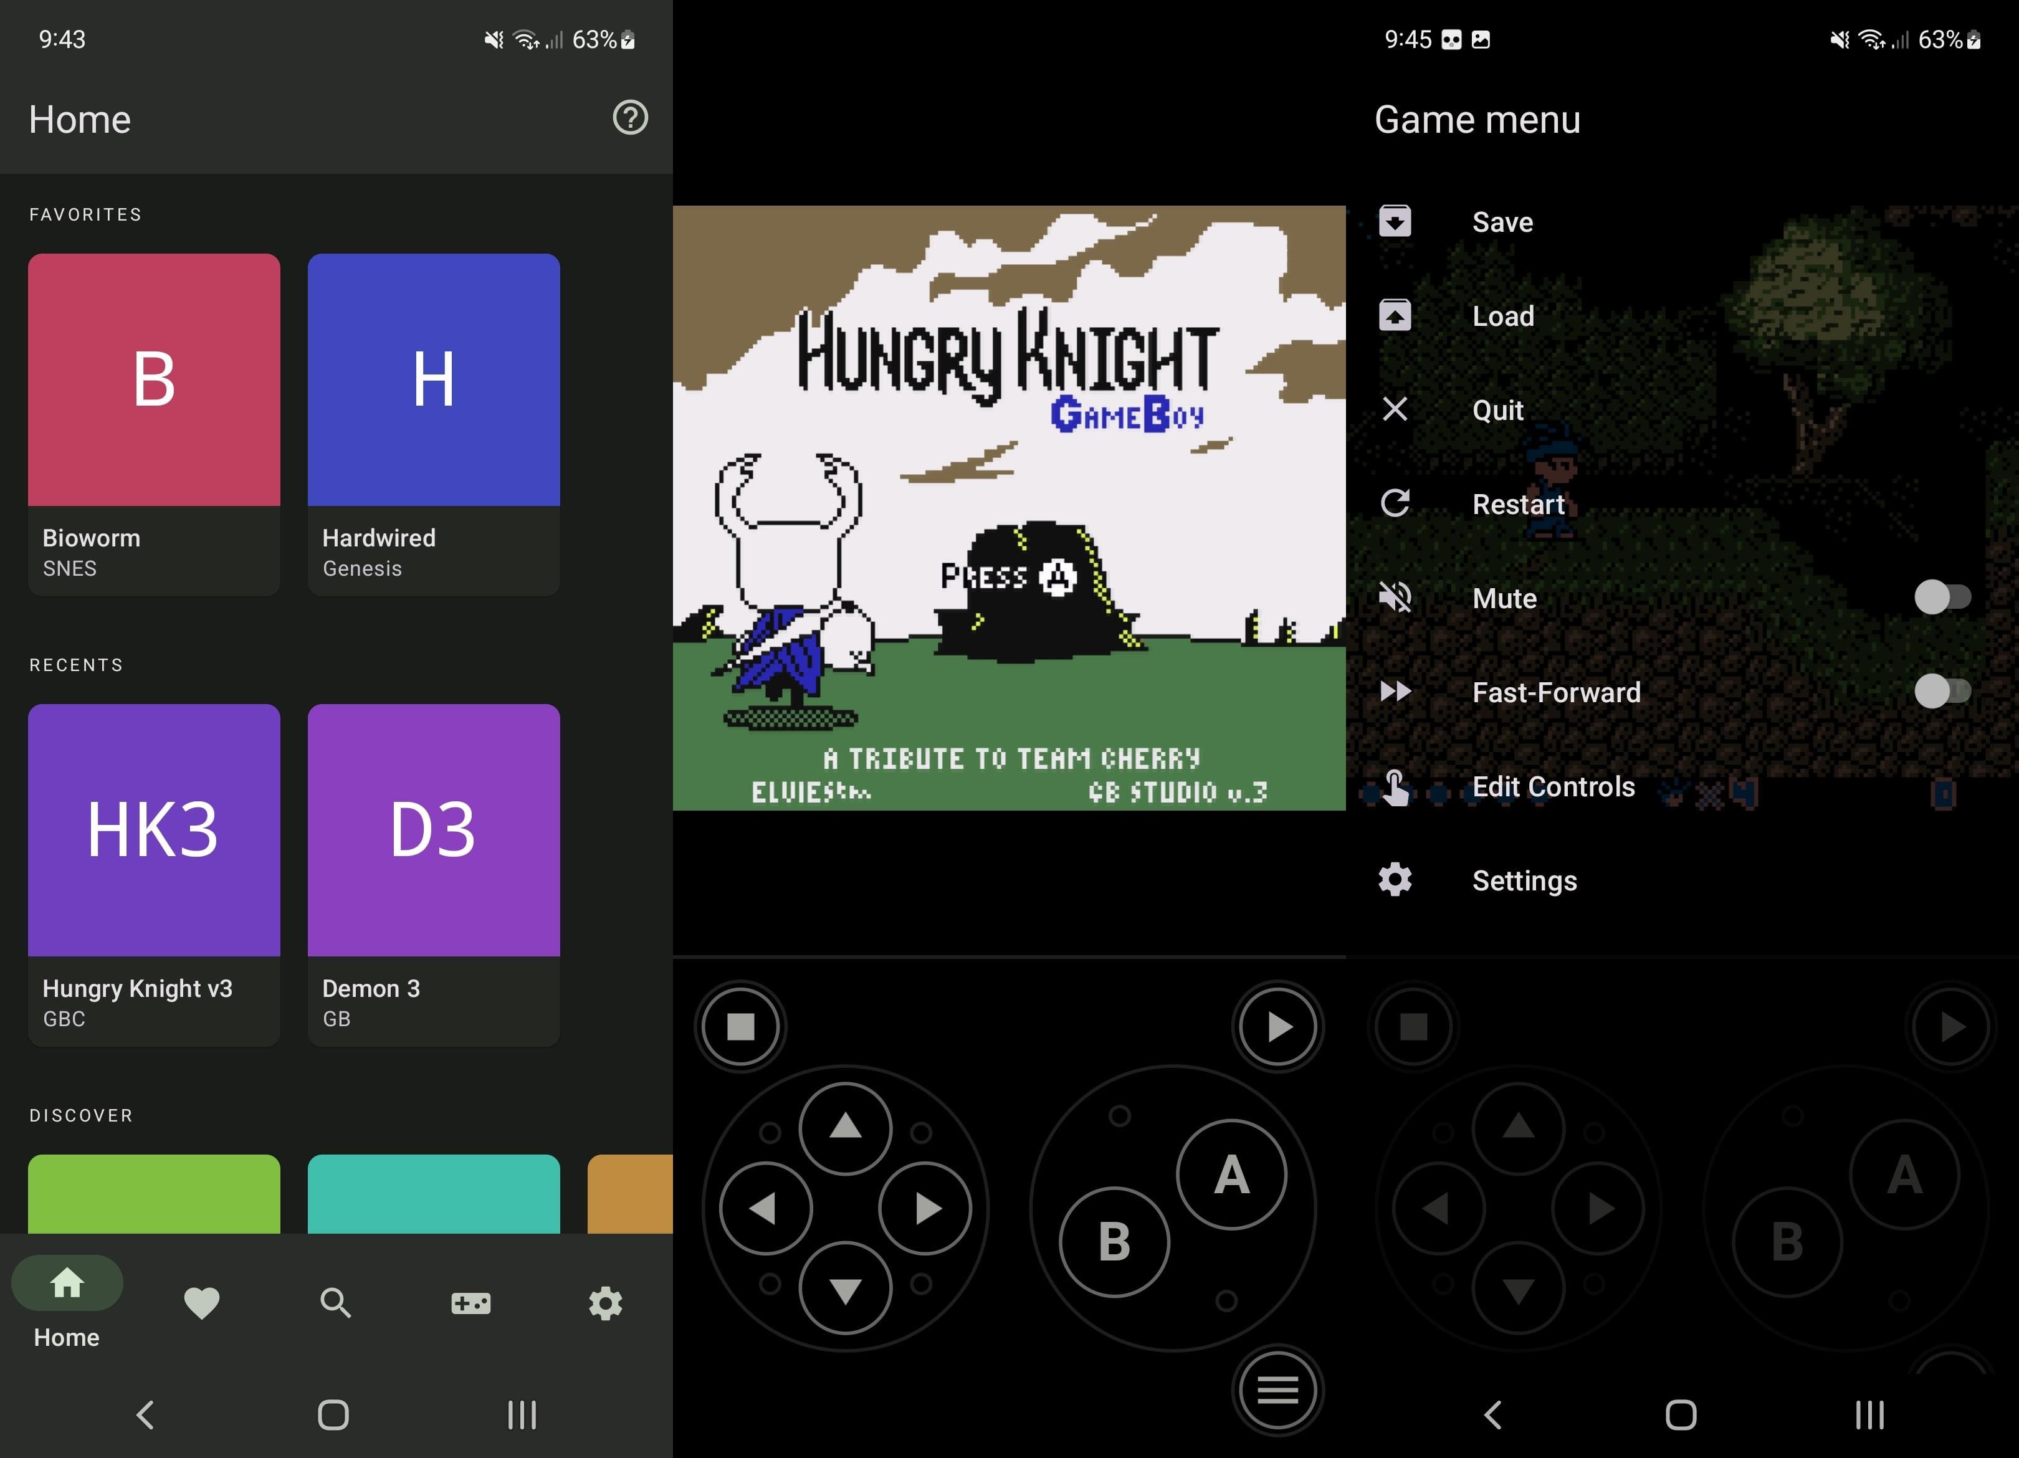Open the game controller systems tab
The image size is (2019, 1458).
point(470,1303)
